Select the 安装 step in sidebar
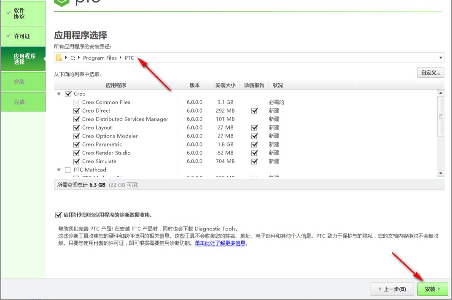 coord(23,81)
